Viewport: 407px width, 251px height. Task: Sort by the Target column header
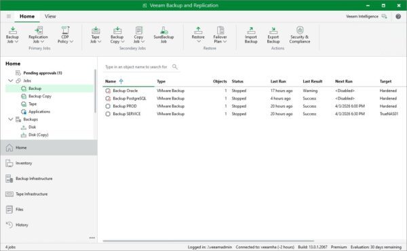[x=385, y=81]
